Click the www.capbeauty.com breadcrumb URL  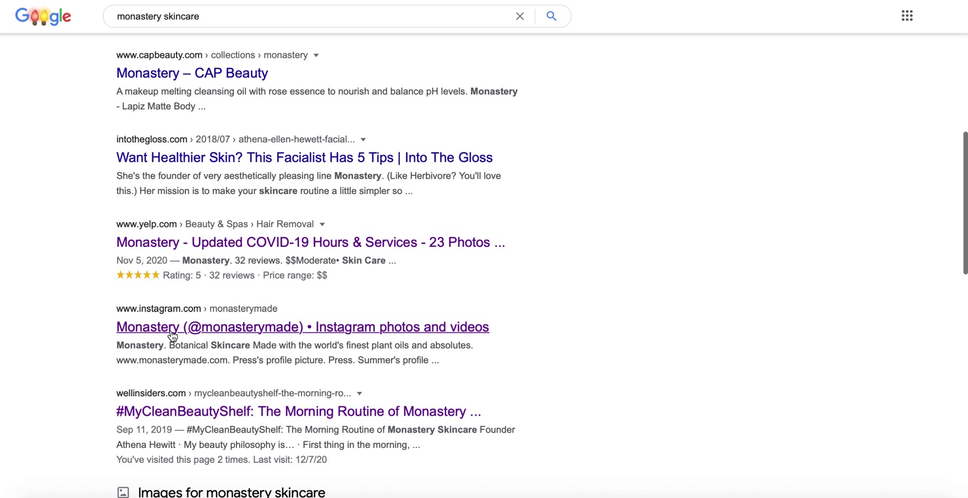click(x=159, y=55)
